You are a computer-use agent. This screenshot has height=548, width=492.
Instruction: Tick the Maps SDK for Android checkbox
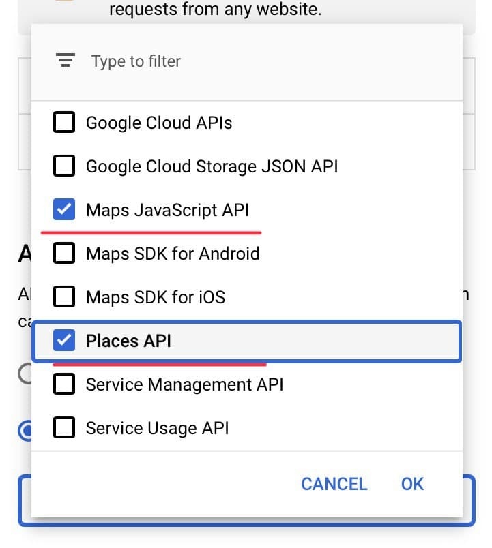tap(64, 253)
